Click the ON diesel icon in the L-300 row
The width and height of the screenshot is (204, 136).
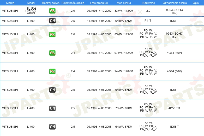[x=52, y=21]
